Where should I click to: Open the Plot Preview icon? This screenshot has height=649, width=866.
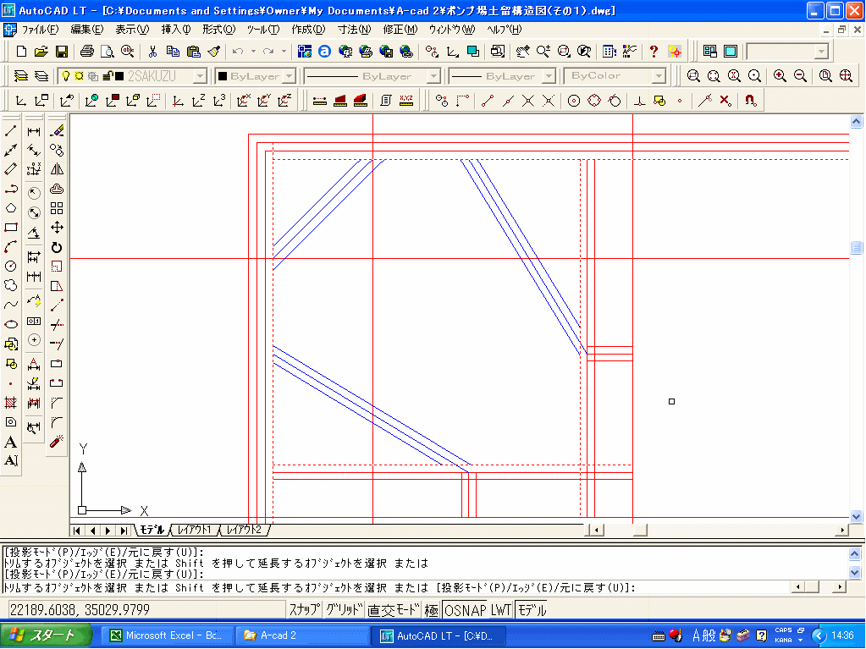(108, 52)
